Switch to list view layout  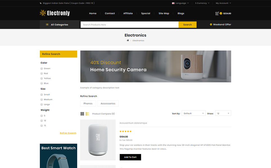pyautogui.click(x=87, y=114)
